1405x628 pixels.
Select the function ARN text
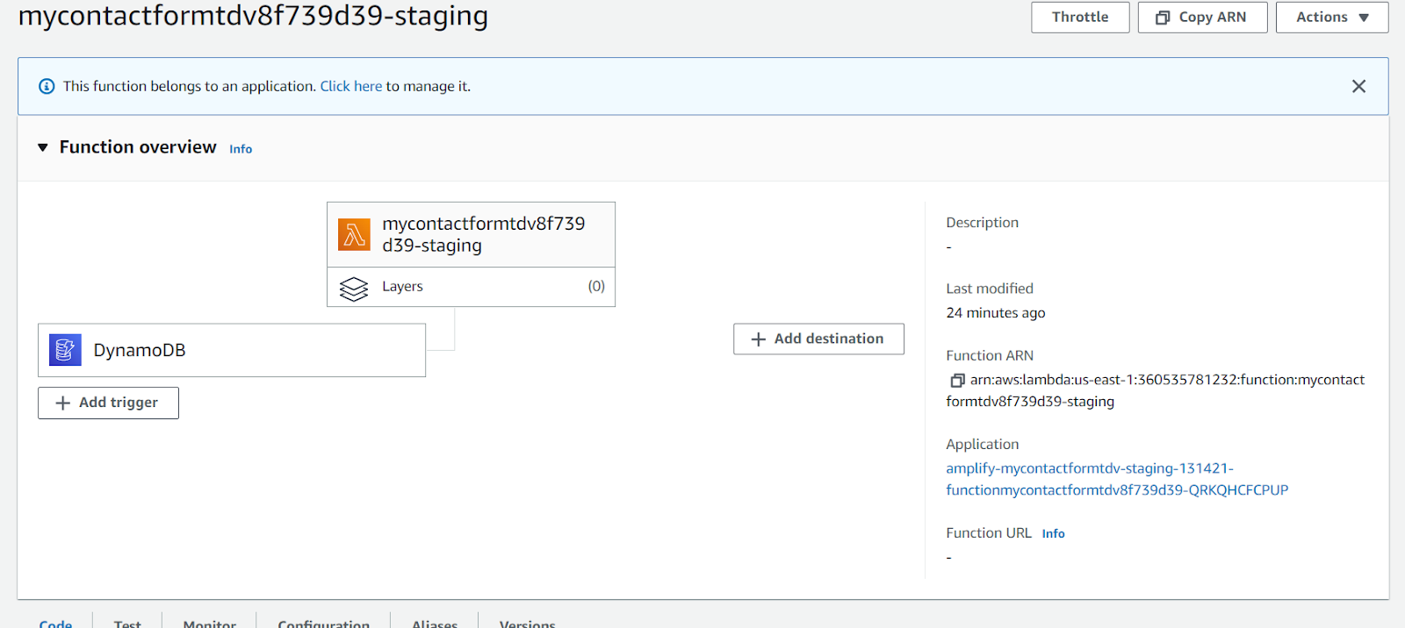tap(1156, 390)
